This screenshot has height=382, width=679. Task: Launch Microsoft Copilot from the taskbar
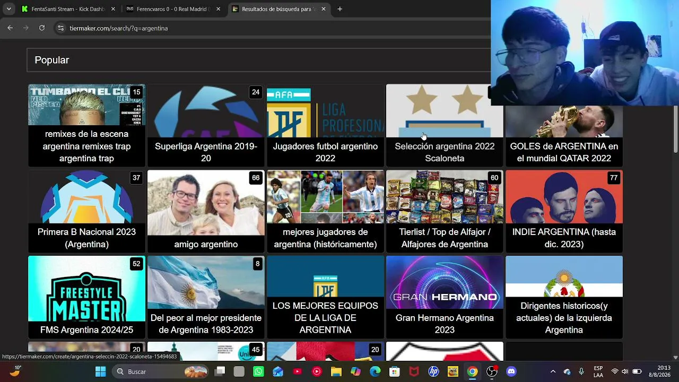pyautogui.click(x=355, y=371)
